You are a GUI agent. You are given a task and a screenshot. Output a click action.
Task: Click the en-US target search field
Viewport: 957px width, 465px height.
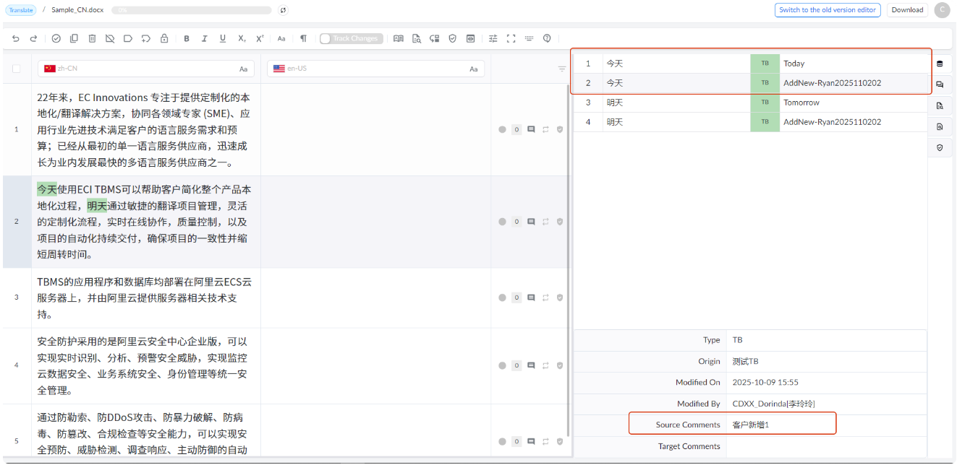pos(375,69)
